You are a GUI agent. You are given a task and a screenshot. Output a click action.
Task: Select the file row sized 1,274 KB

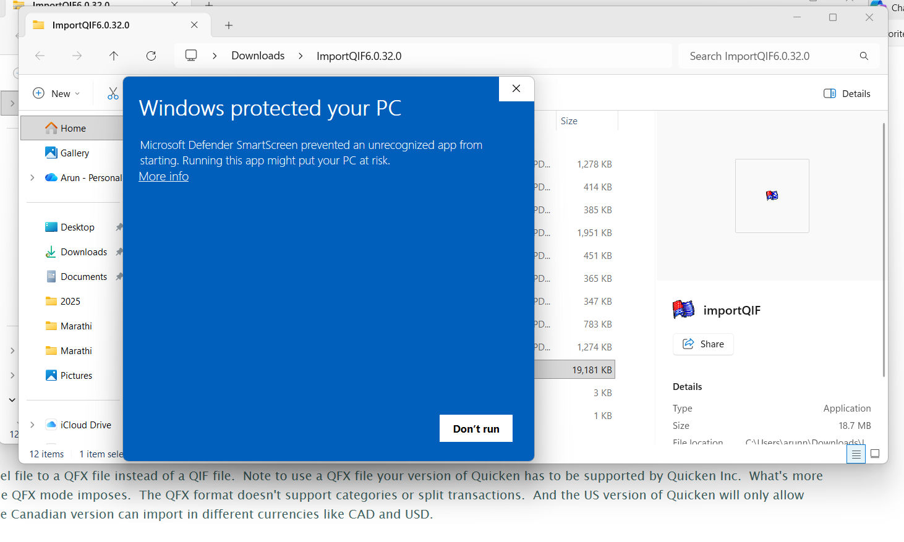574,347
